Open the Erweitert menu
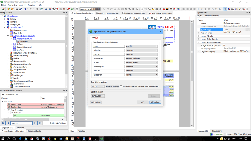The height and width of the screenshot is (141, 251). pyautogui.click(x=32, y=5)
